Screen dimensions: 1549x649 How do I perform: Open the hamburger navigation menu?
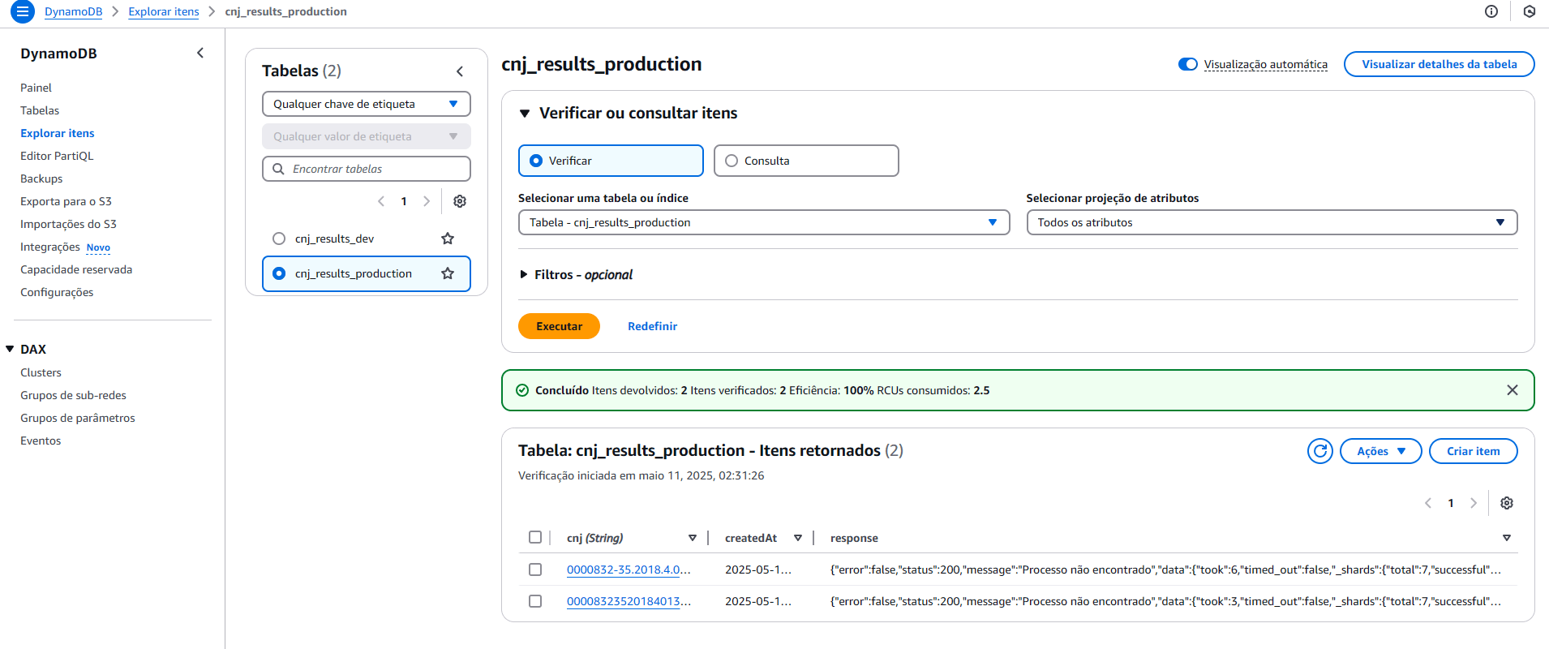pos(23,11)
